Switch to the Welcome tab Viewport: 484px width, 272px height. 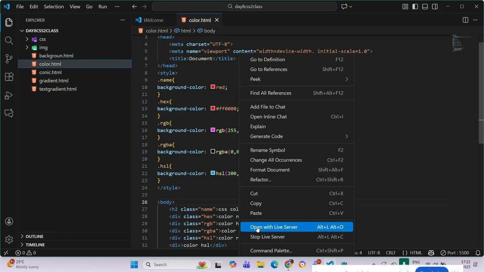pos(153,20)
